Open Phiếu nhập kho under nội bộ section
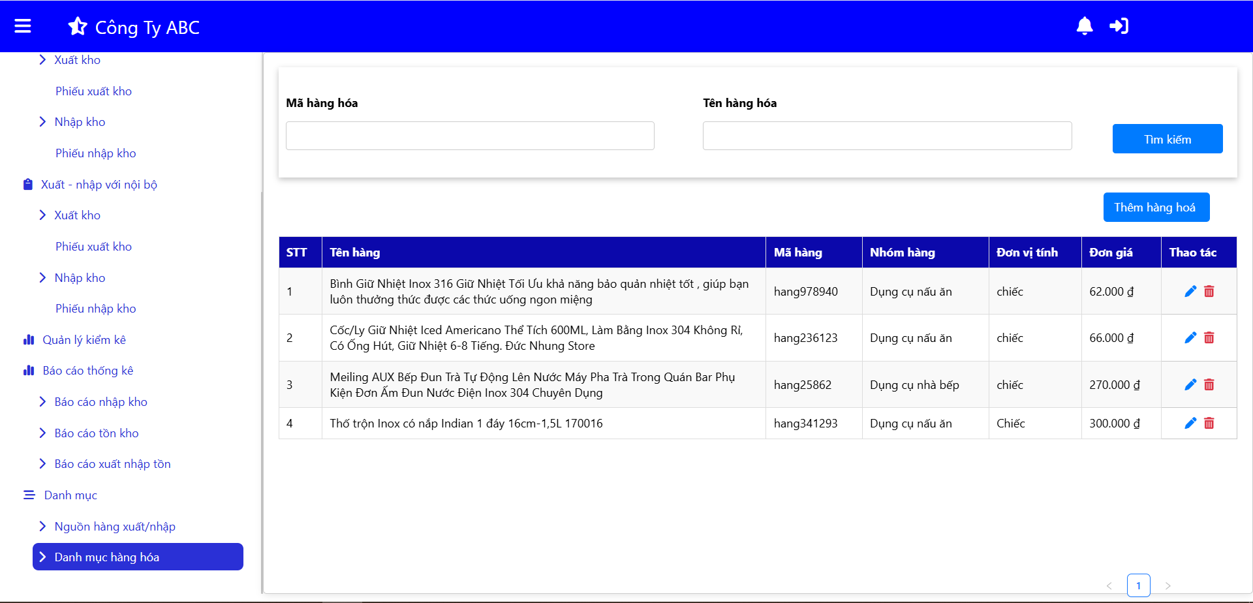This screenshot has width=1253, height=603. (96, 309)
